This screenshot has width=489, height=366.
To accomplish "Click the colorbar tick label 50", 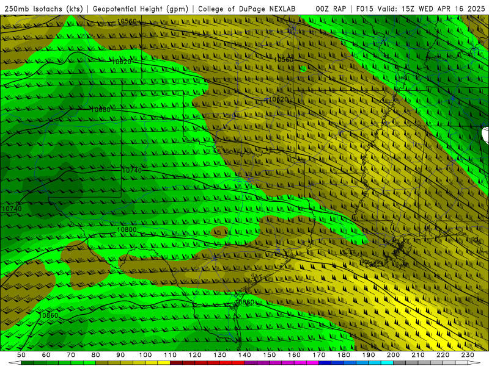I will pyautogui.click(x=21, y=355).
